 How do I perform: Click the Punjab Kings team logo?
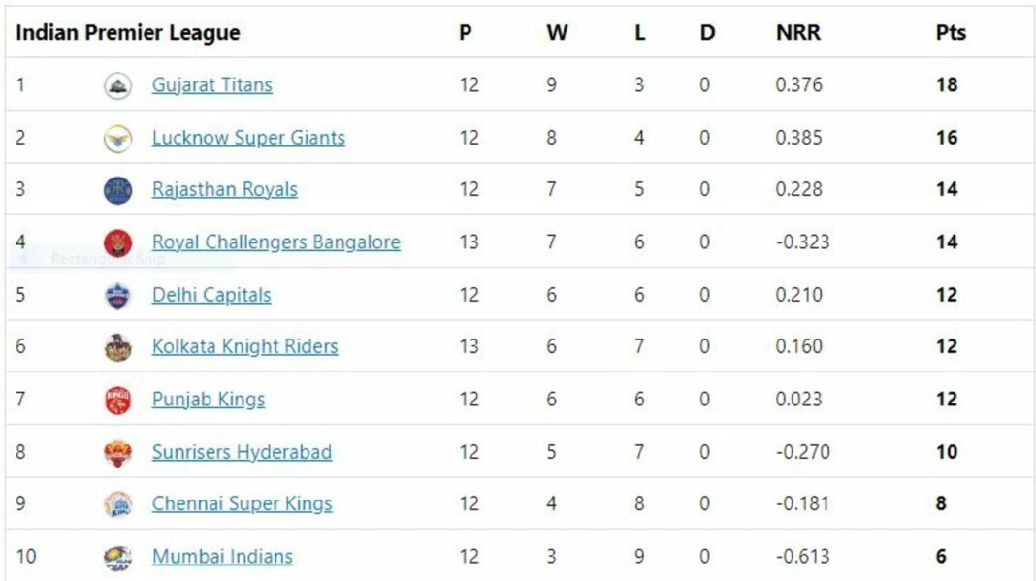tap(117, 401)
